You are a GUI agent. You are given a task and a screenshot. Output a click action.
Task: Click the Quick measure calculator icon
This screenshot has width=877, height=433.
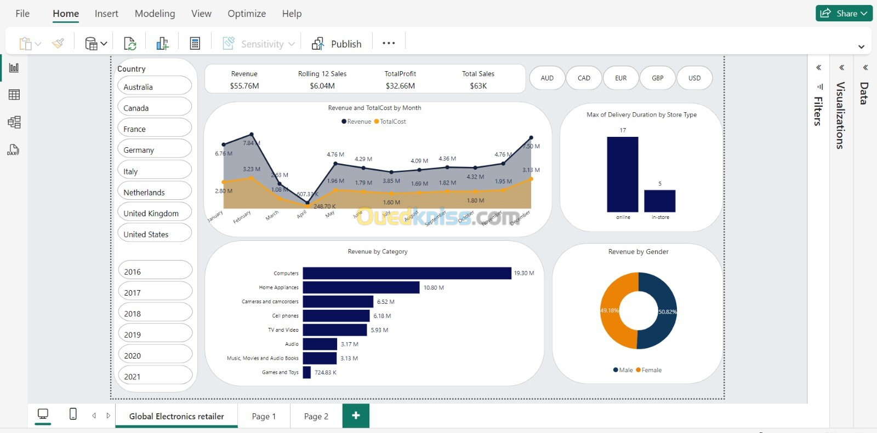pyautogui.click(x=195, y=44)
